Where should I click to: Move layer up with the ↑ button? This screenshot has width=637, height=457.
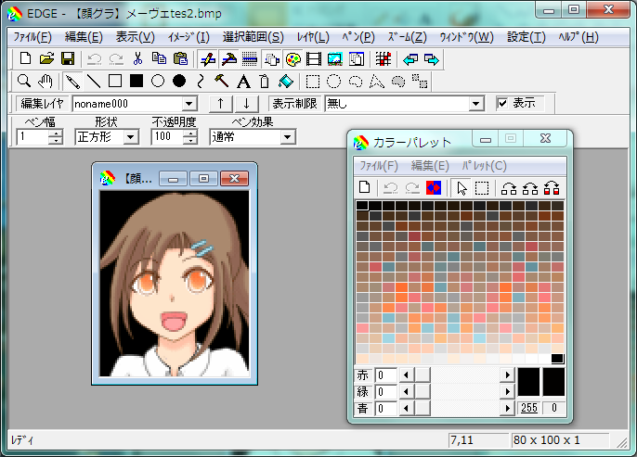tap(221, 104)
